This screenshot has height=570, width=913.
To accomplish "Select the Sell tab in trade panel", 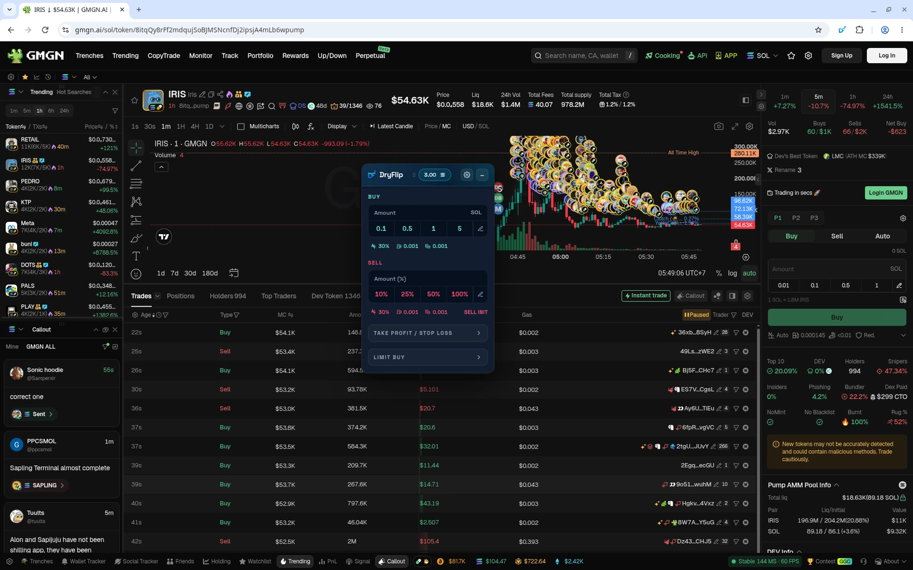I will tap(837, 236).
